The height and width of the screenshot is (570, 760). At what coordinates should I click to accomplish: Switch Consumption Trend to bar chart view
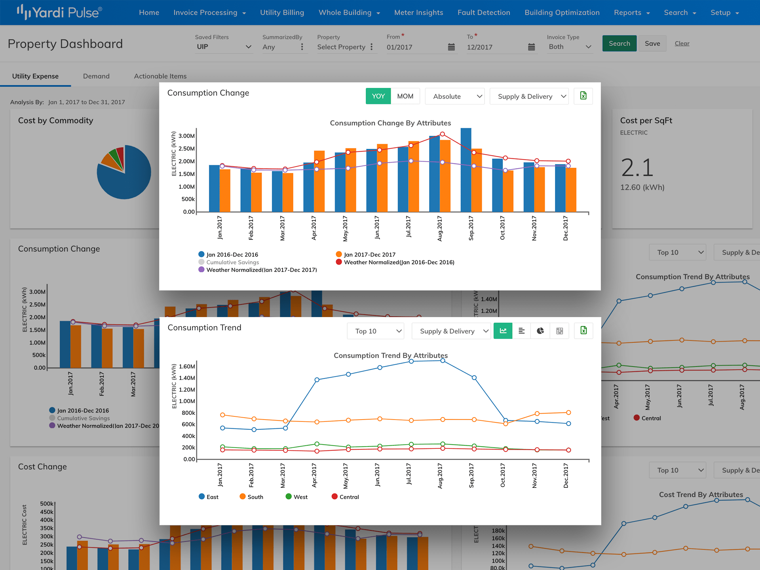click(x=522, y=331)
